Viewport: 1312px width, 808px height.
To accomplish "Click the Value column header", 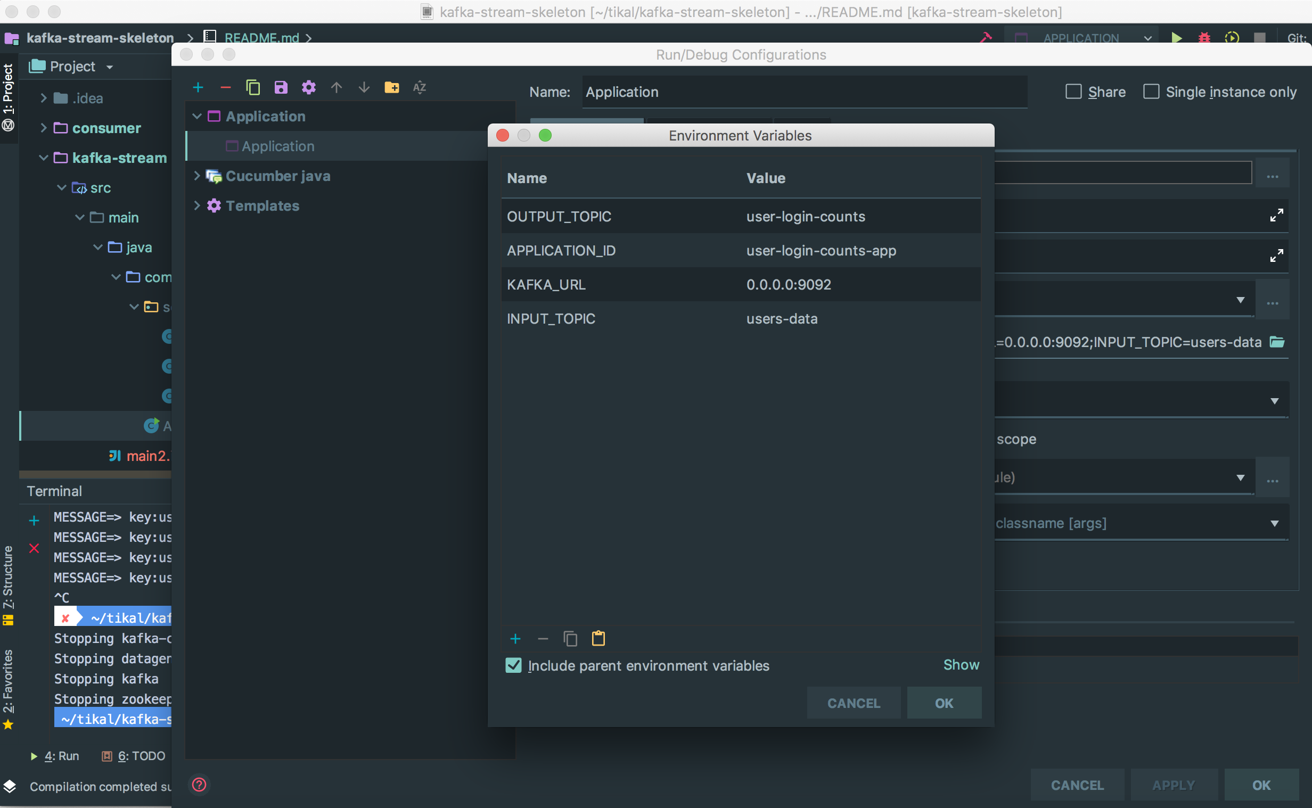I will click(766, 178).
